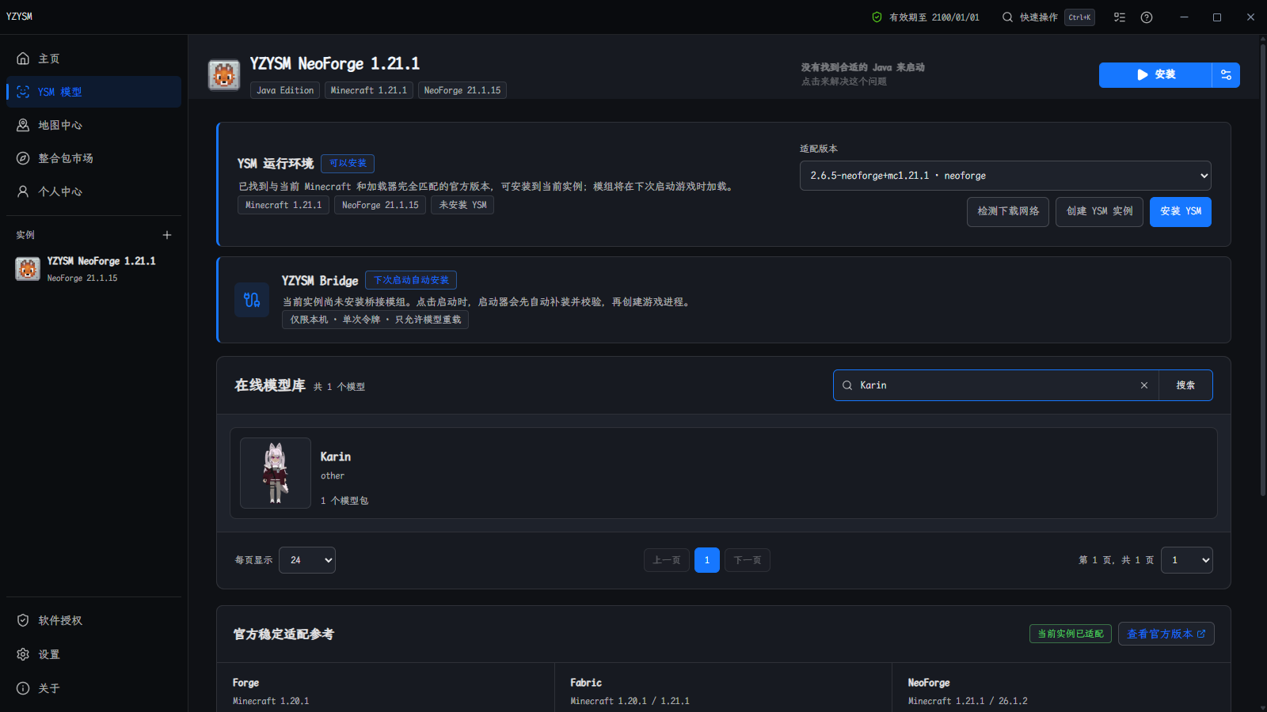Click the 下次启动自动安装 badge
Image resolution: width=1267 pixels, height=712 pixels.
tap(411, 280)
